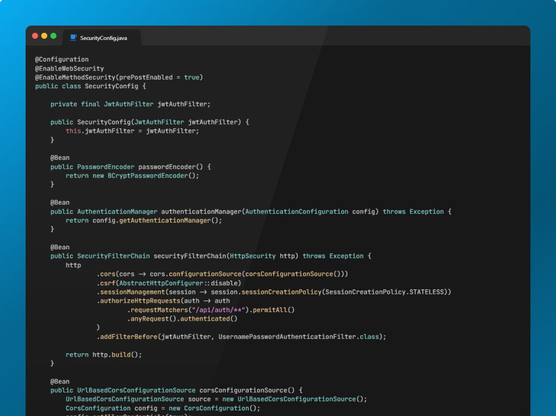Click the 'true' literal in EnableMethodSecurity
Image resolution: width=556 pixels, height=416 pixels.
(191, 77)
